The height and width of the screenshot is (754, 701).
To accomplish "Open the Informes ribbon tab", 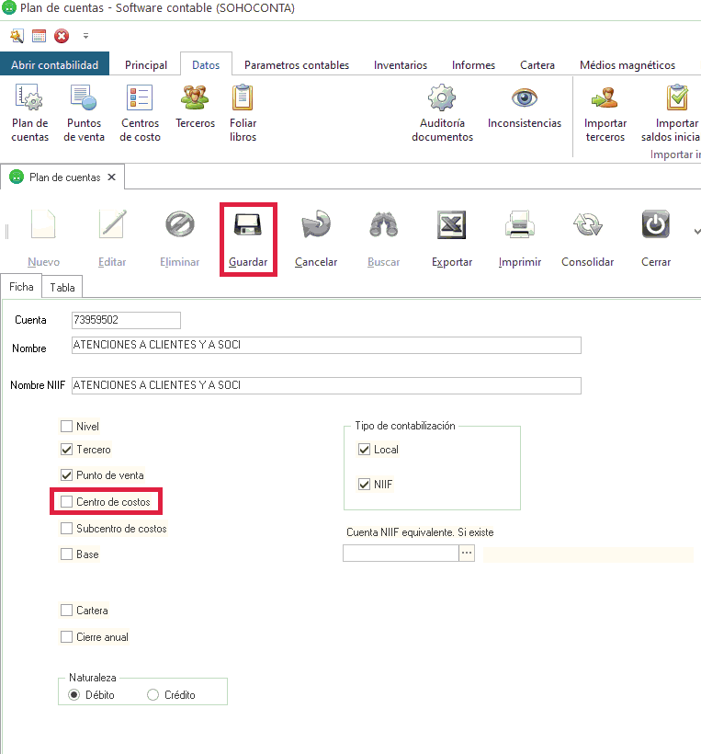I will [473, 65].
